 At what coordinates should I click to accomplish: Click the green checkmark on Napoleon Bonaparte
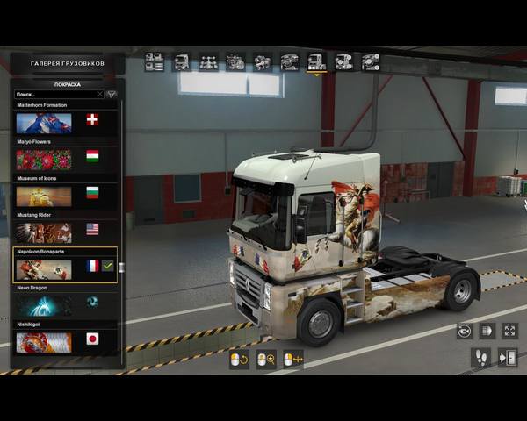tap(108, 266)
